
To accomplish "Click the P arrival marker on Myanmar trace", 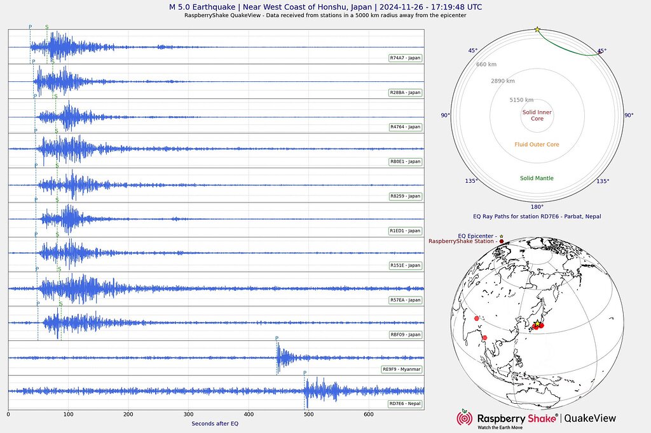I will [277, 338].
